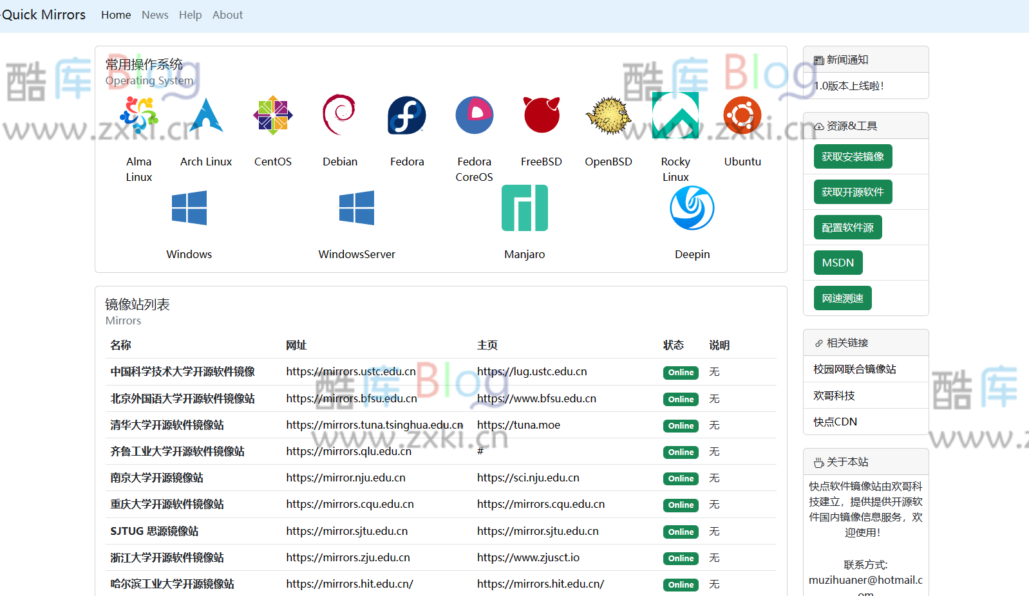Open the CentOS logo

pyautogui.click(x=273, y=115)
